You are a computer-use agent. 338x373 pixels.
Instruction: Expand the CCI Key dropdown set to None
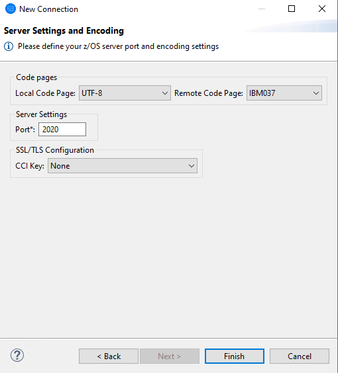coord(123,166)
